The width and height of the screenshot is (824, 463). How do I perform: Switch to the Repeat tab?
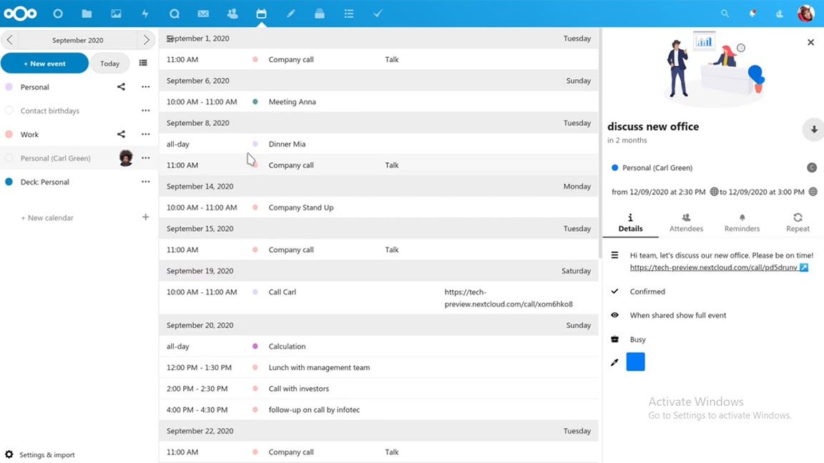pos(797,222)
